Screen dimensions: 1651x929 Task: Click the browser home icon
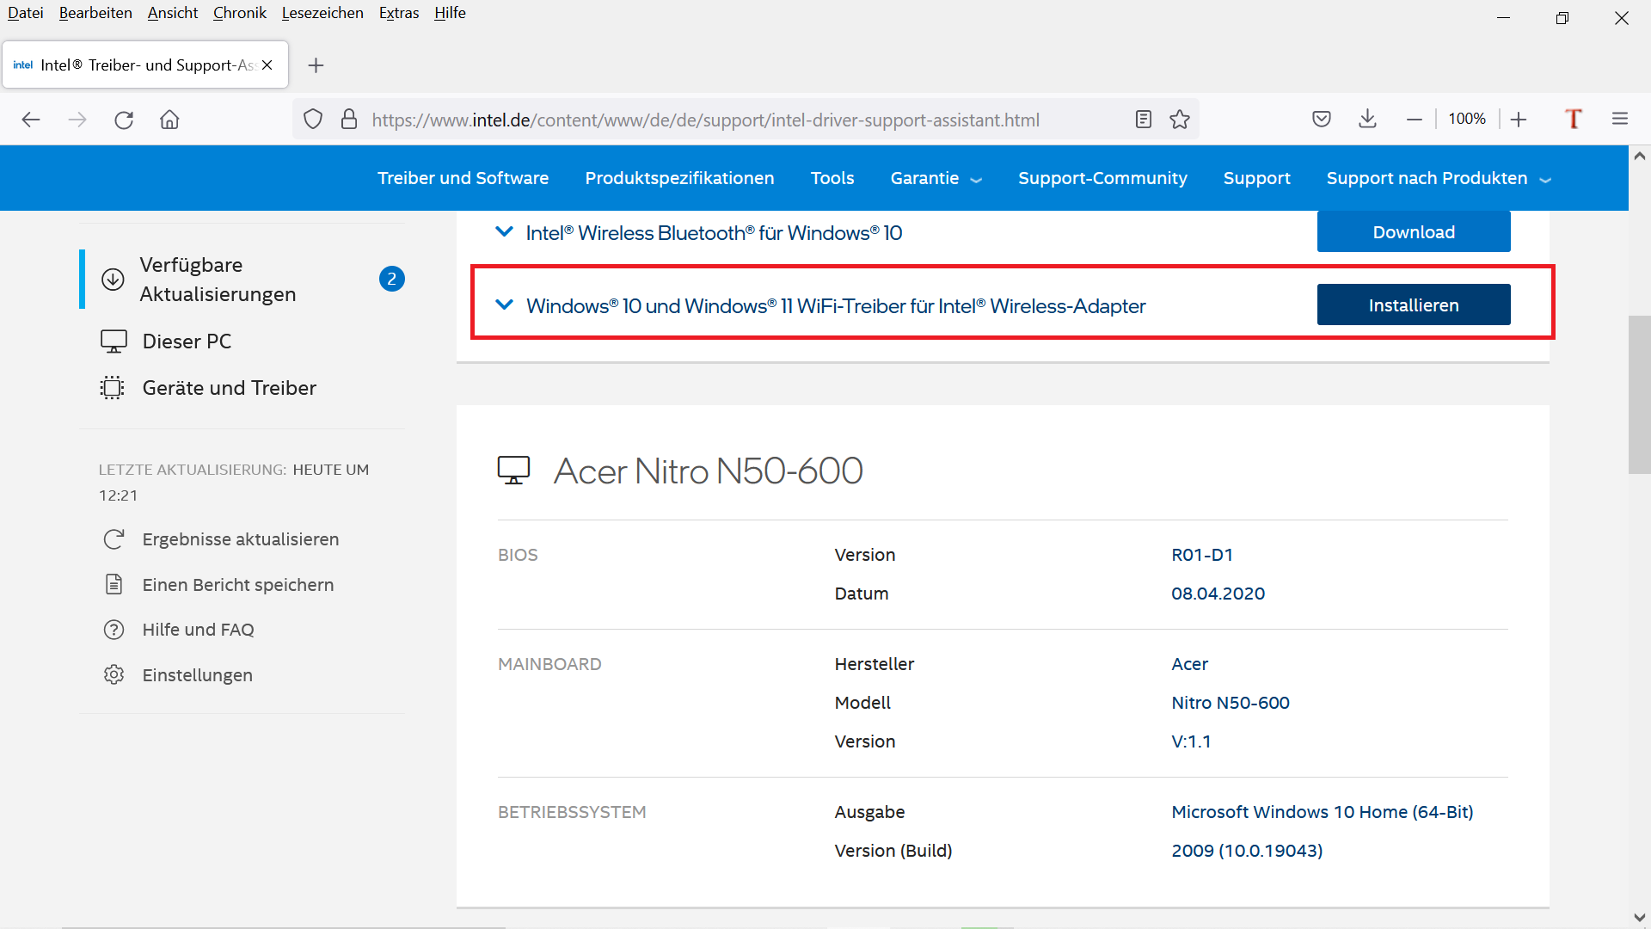[169, 120]
